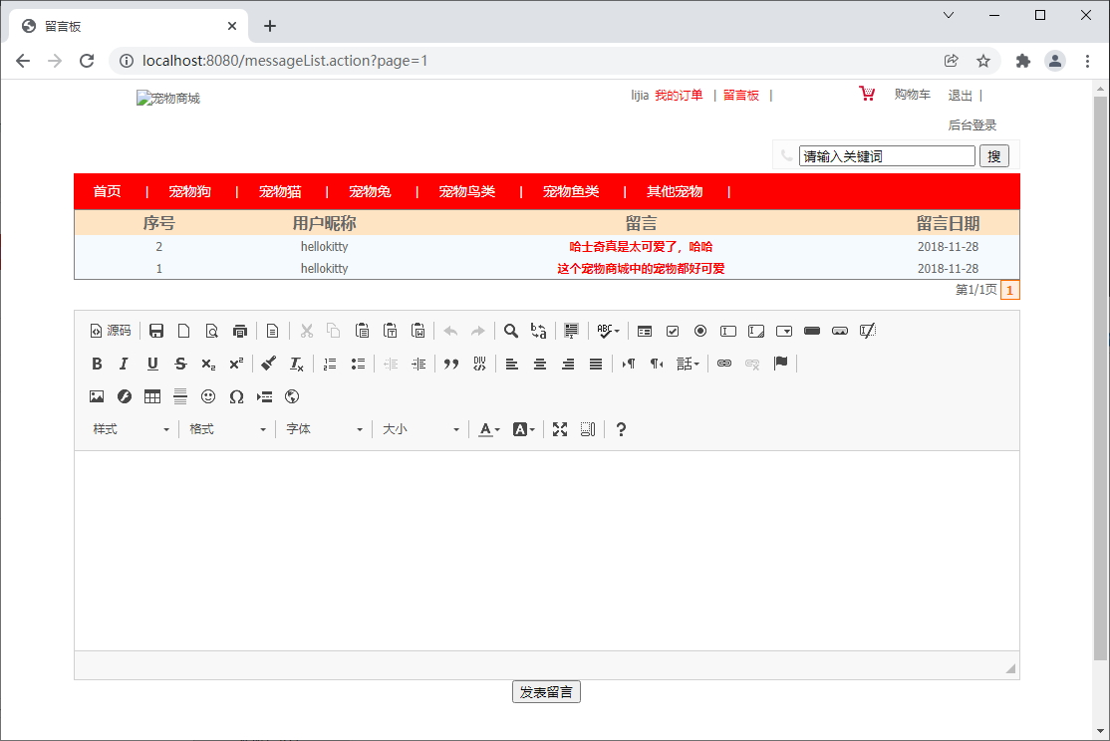Open the Find magnifier tool

(x=510, y=331)
